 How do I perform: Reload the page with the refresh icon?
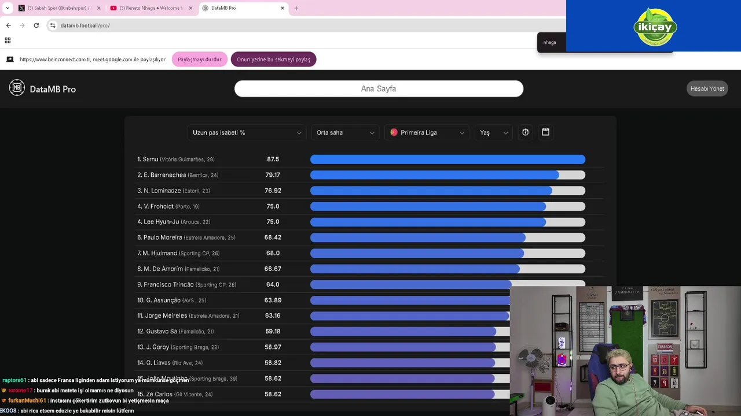tap(36, 25)
